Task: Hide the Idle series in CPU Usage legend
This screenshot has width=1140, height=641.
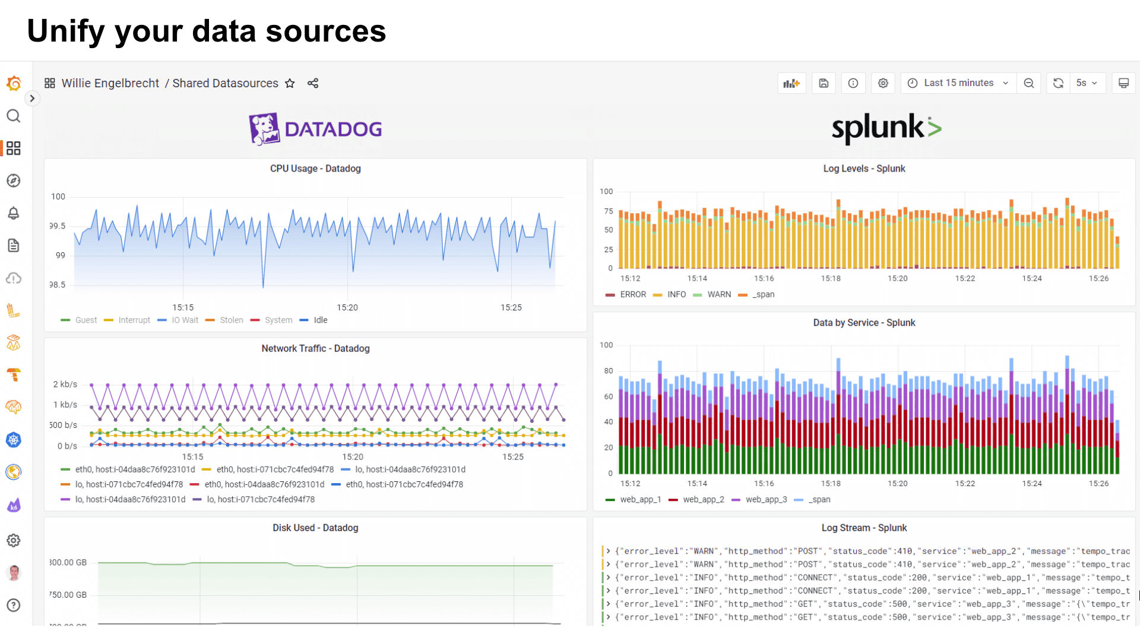Action: 319,320
